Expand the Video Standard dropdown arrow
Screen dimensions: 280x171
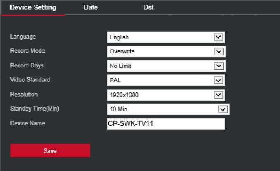pos(219,80)
